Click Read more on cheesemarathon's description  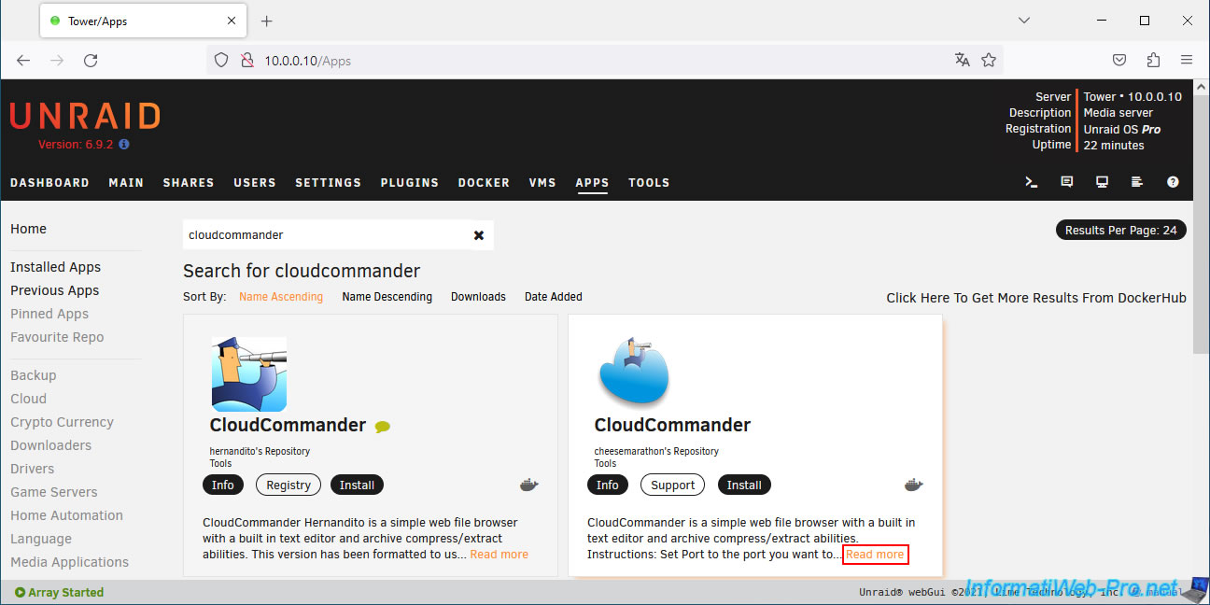875,555
